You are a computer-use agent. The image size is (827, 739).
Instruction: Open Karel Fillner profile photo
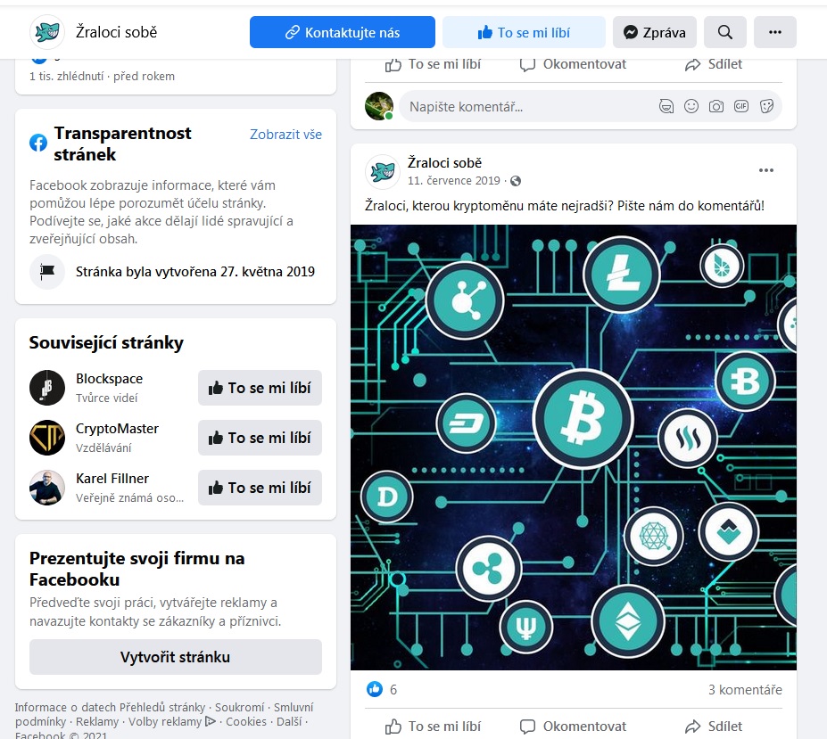(x=47, y=488)
